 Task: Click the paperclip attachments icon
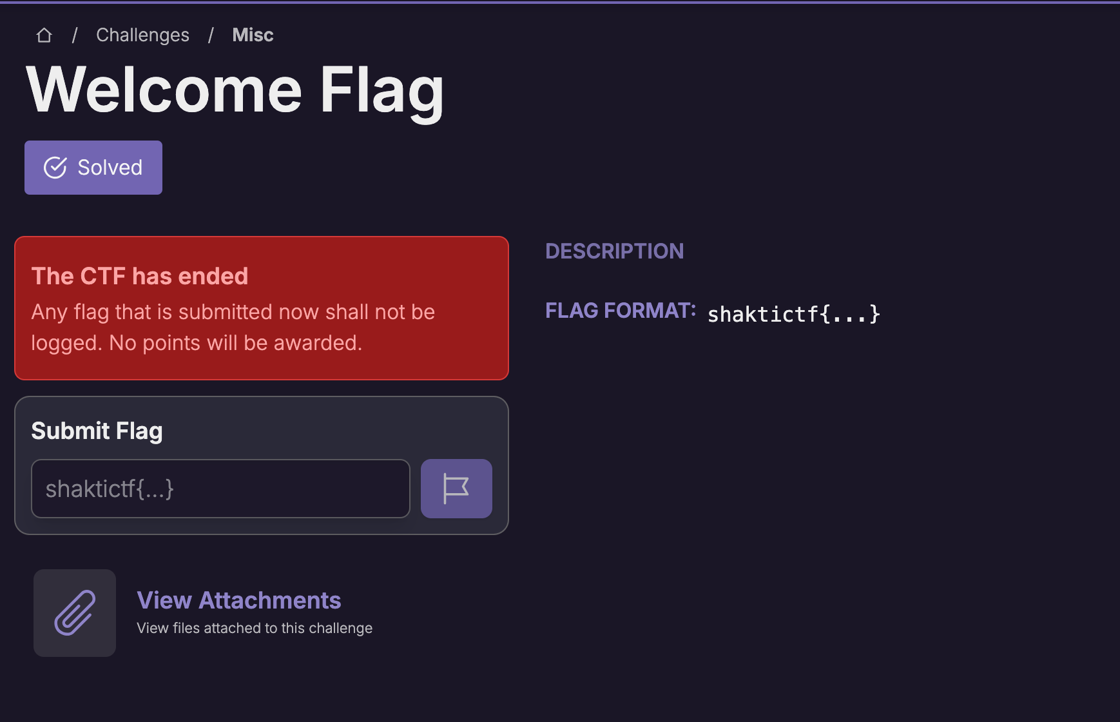click(x=75, y=613)
